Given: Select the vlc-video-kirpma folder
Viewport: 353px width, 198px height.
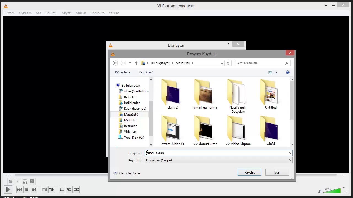Looking at the screenshot, I should click(238, 131).
